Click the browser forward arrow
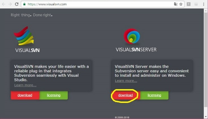Image resolution: width=208 pixels, height=119 pixels. pyautogui.click(x=10, y=4)
